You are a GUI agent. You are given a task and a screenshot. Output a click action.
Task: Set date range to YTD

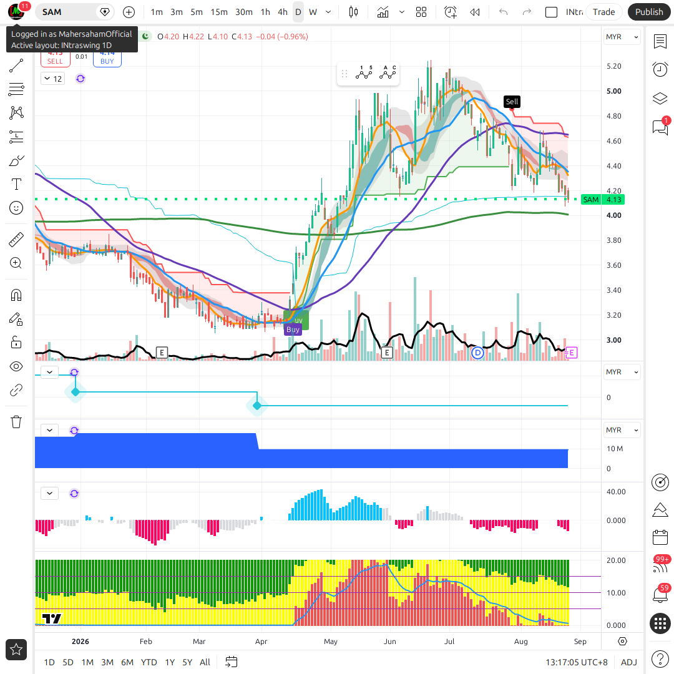149,662
